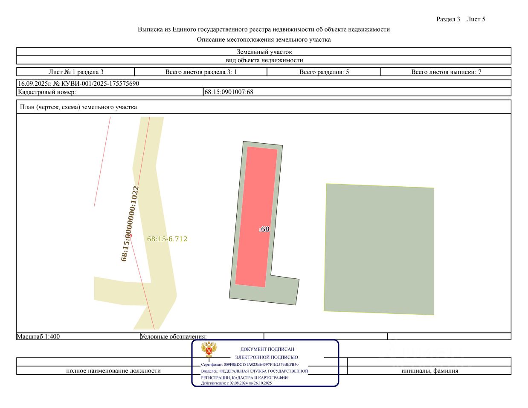The height and width of the screenshot is (408, 528).
Task: Click 'Описание местоположения земельного участка' heading
Action: [x=264, y=40]
